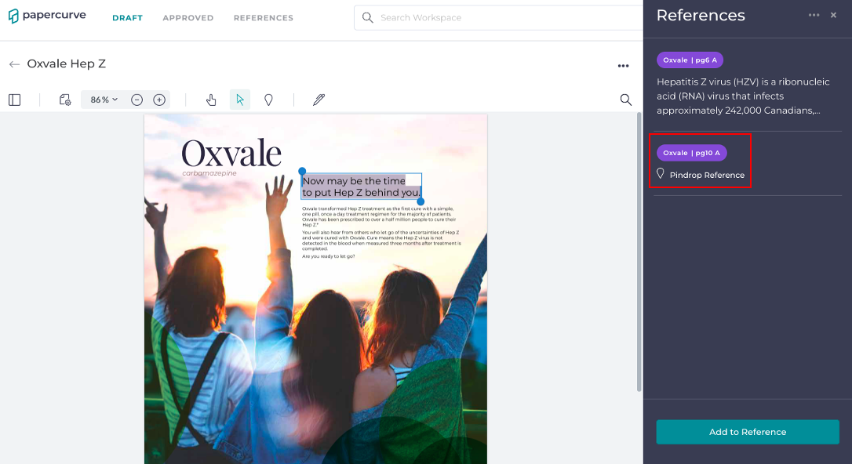This screenshot has height=464, width=852.
Task: Zoom in with the plus button
Action: click(x=159, y=100)
